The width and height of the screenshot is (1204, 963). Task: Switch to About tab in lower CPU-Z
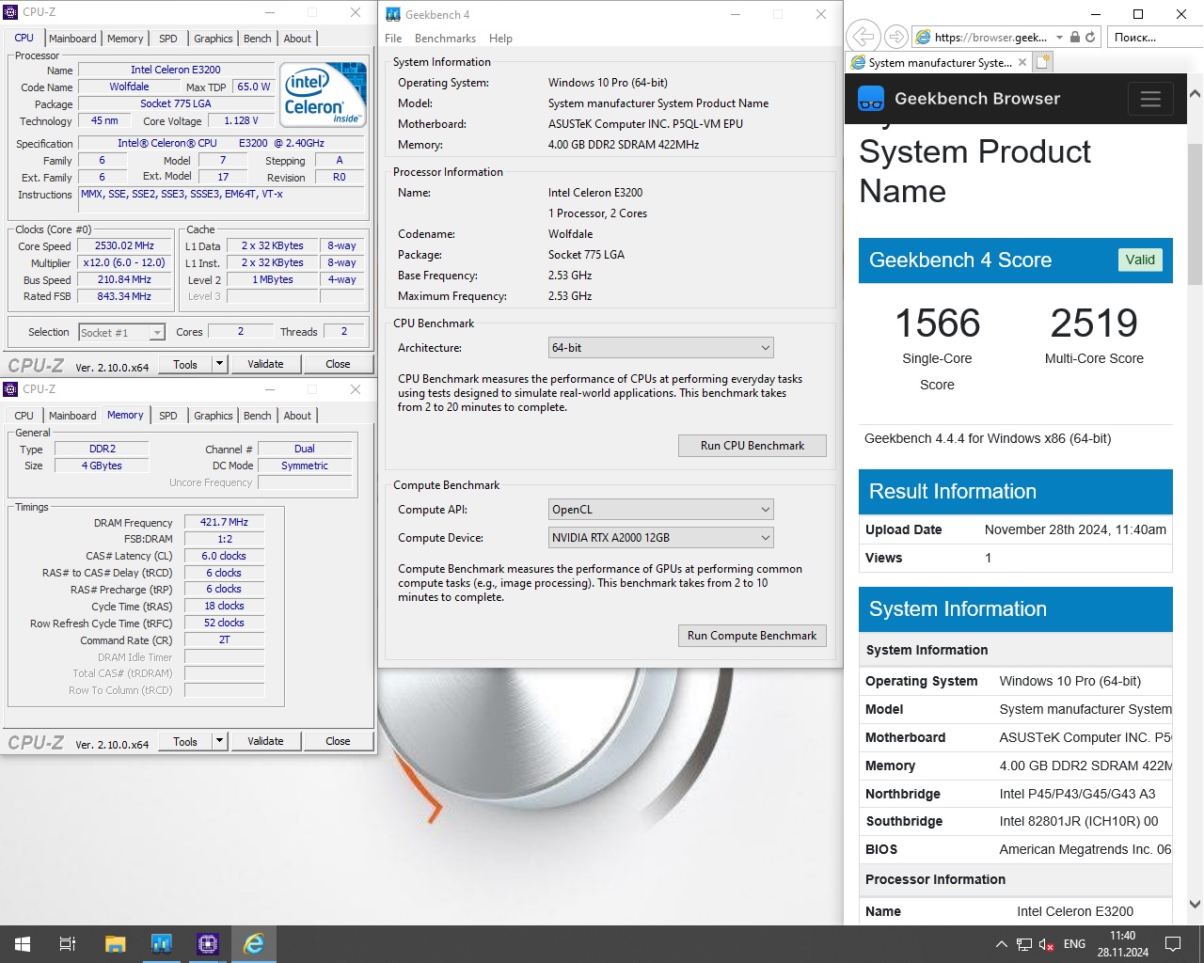pos(297,416)
